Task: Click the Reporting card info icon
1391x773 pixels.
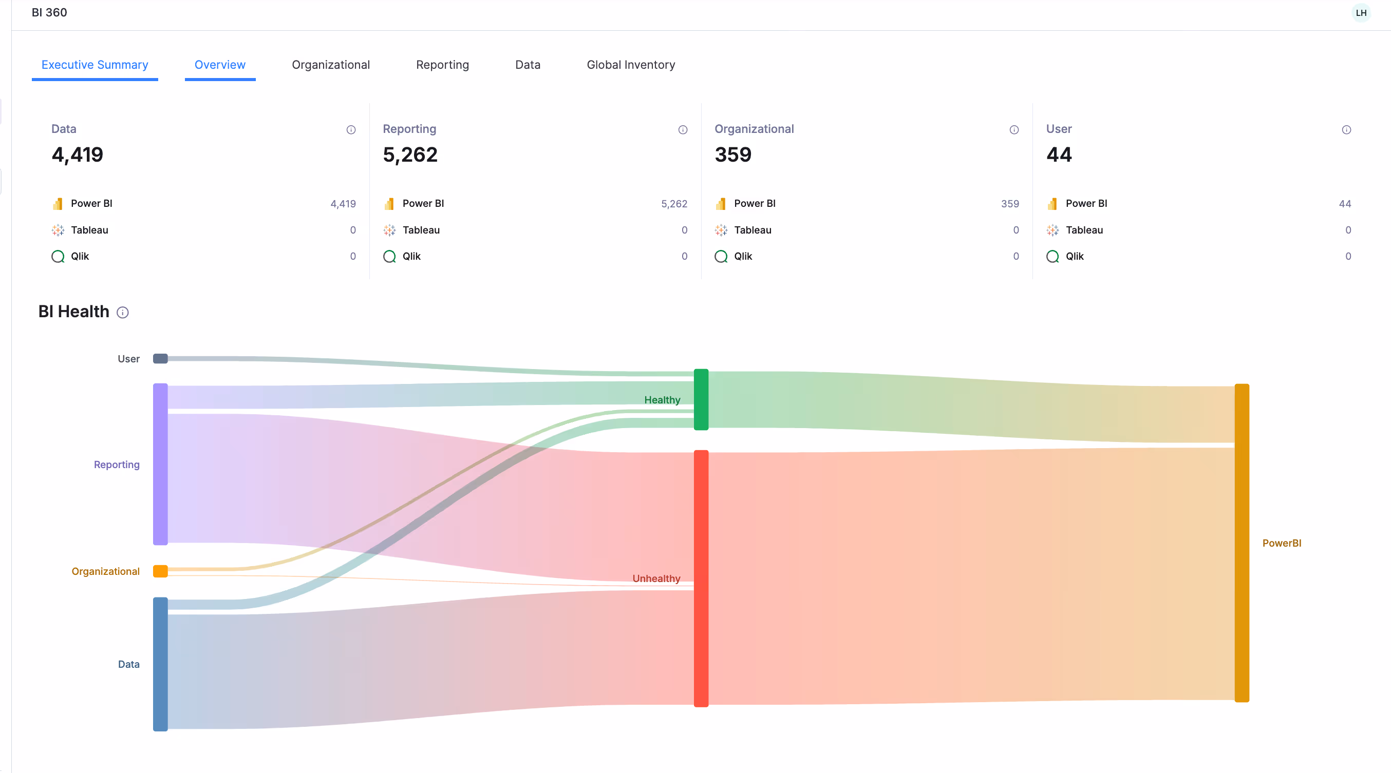Action: point(683,129)
